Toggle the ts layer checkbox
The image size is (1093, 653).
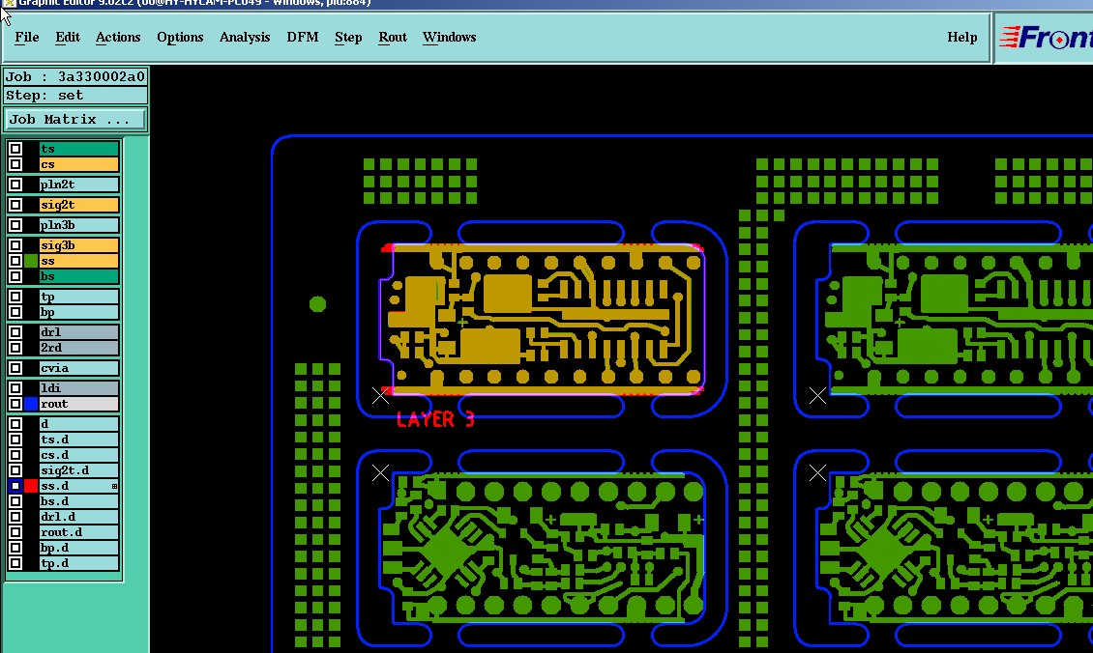coord(15,149)
